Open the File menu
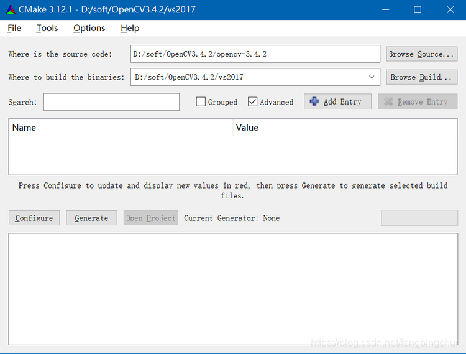The width and height of the screenshot is (466, 354). point(14,28)
